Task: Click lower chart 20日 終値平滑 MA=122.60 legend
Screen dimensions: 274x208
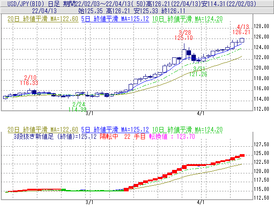Action: [43, 130]
